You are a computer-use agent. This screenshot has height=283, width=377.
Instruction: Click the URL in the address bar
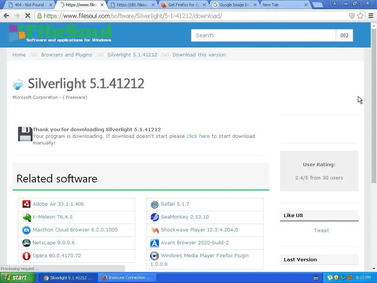(133, 16)
